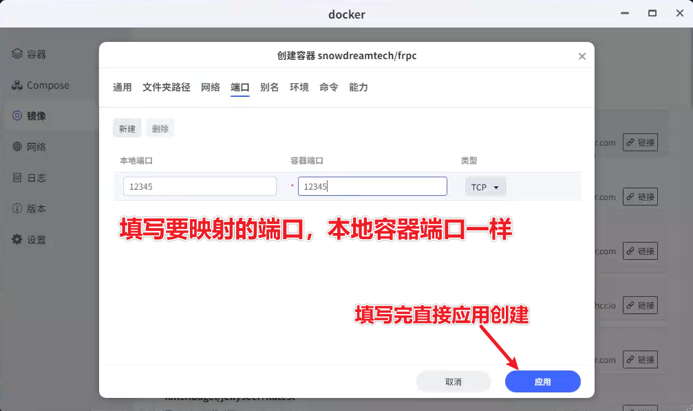The image size is (693, 411).
Task: Click the 容器 icon in sidebar
Action: click(x=17, y=54)
